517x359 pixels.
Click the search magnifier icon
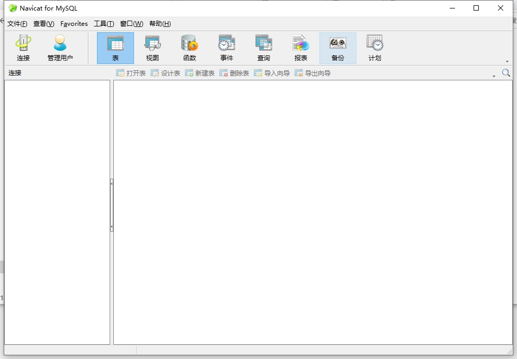pos(506,73)
